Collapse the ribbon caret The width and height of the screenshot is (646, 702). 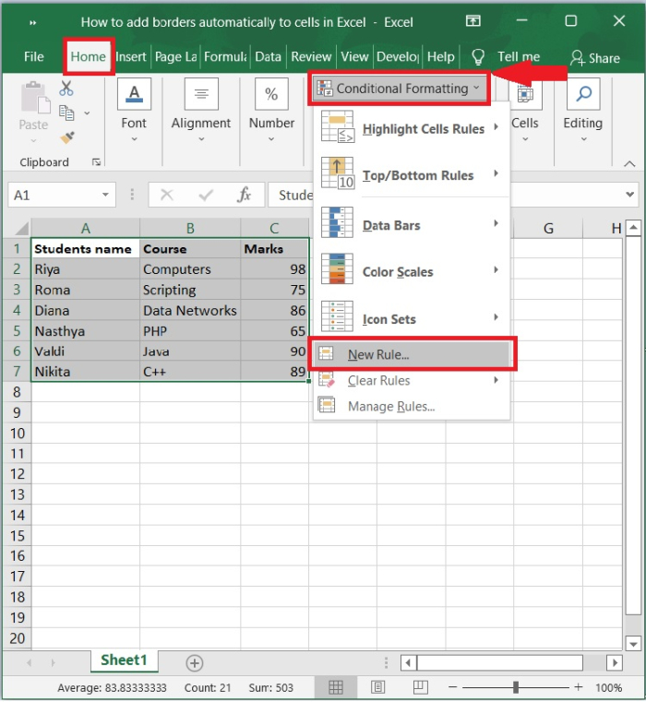(x=629, y=164)
